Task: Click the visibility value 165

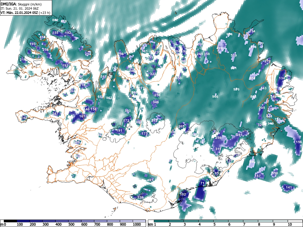Action: 181,126
